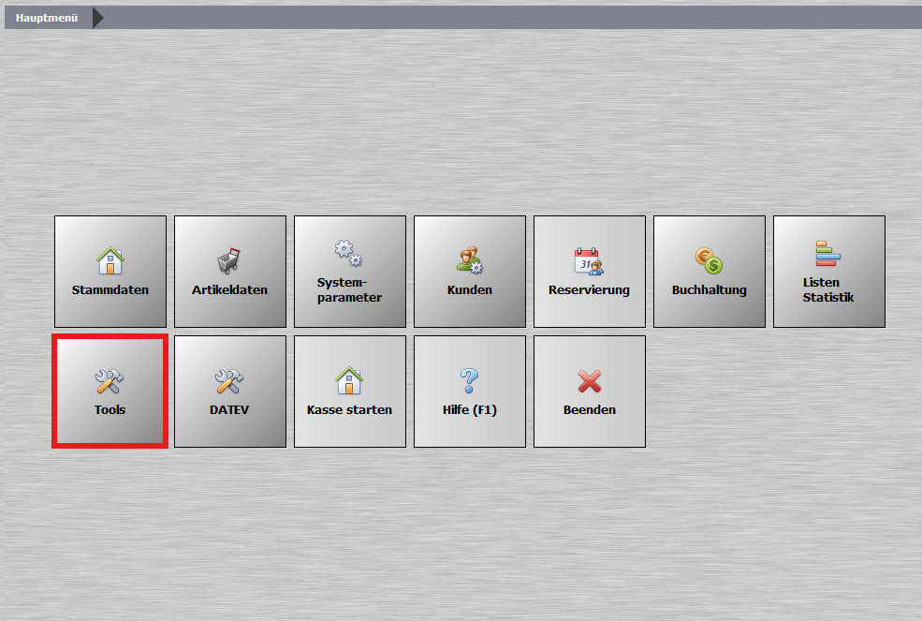922x621 pixels.
Task: Open the Systemparameter module
Action: coord(349,271)
